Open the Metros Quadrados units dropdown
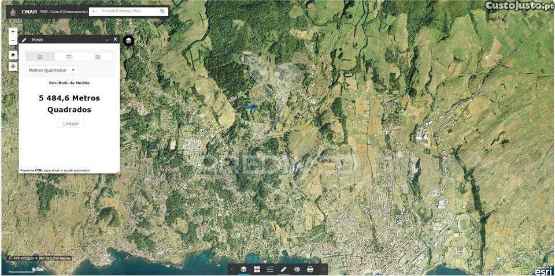Screen dimensions: 555x276 [x=51, y=70]
